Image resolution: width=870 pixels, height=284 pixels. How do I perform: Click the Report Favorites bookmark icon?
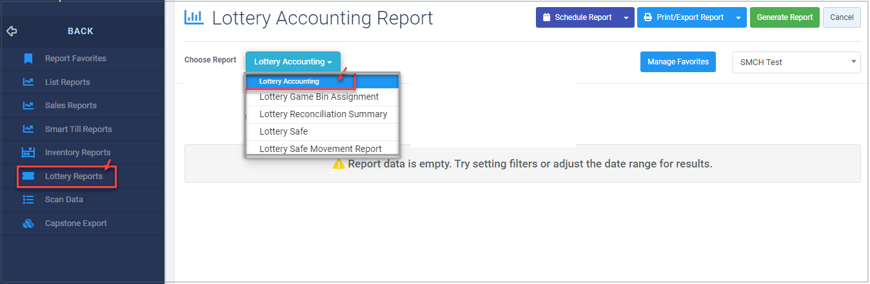tap(28, 59)
